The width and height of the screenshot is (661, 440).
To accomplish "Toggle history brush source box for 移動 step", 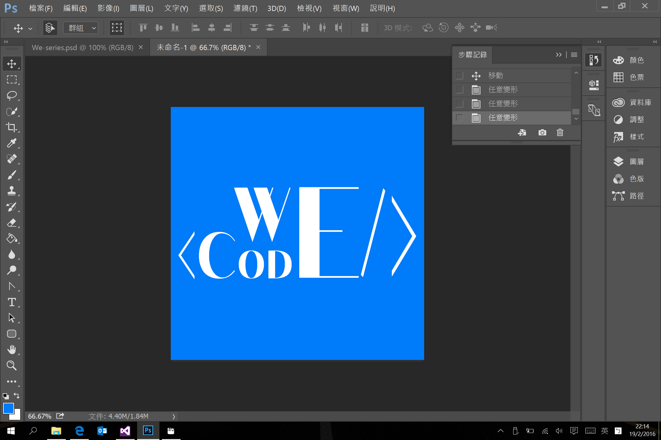I will [459, 75].
